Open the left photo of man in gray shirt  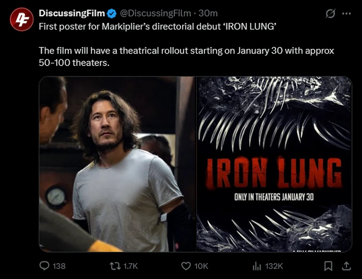tap(117, 164)
